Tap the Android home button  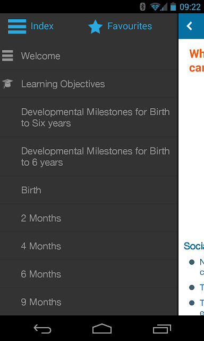tap(102, 329)
